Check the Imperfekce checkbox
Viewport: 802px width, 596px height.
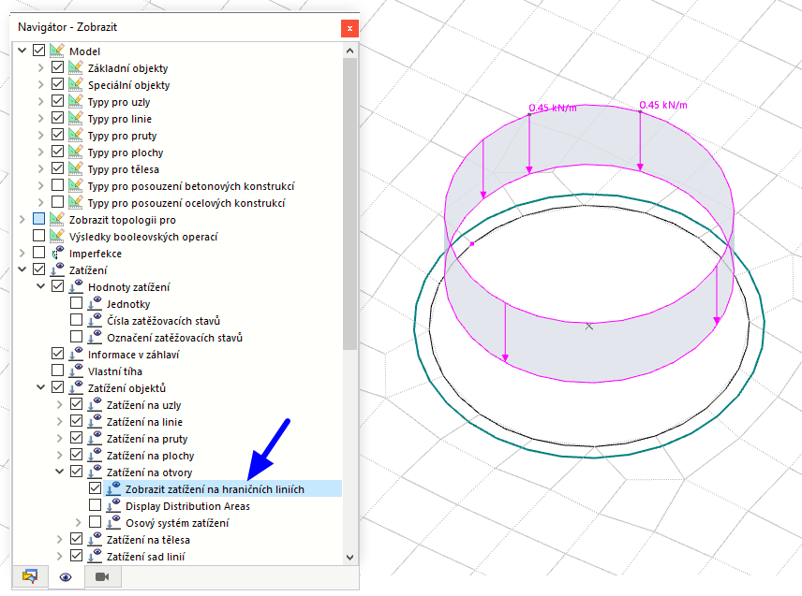[x=38, y=253]
